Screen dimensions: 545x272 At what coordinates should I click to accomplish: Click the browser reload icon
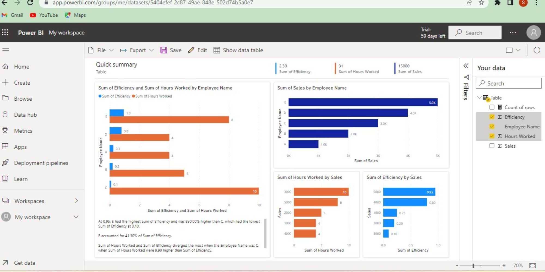pos(30,3)
